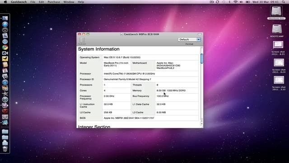This screenshot has height=163, width=289.
Task: Open iPhoto from the dock
Action: click(x=5, y=88)
